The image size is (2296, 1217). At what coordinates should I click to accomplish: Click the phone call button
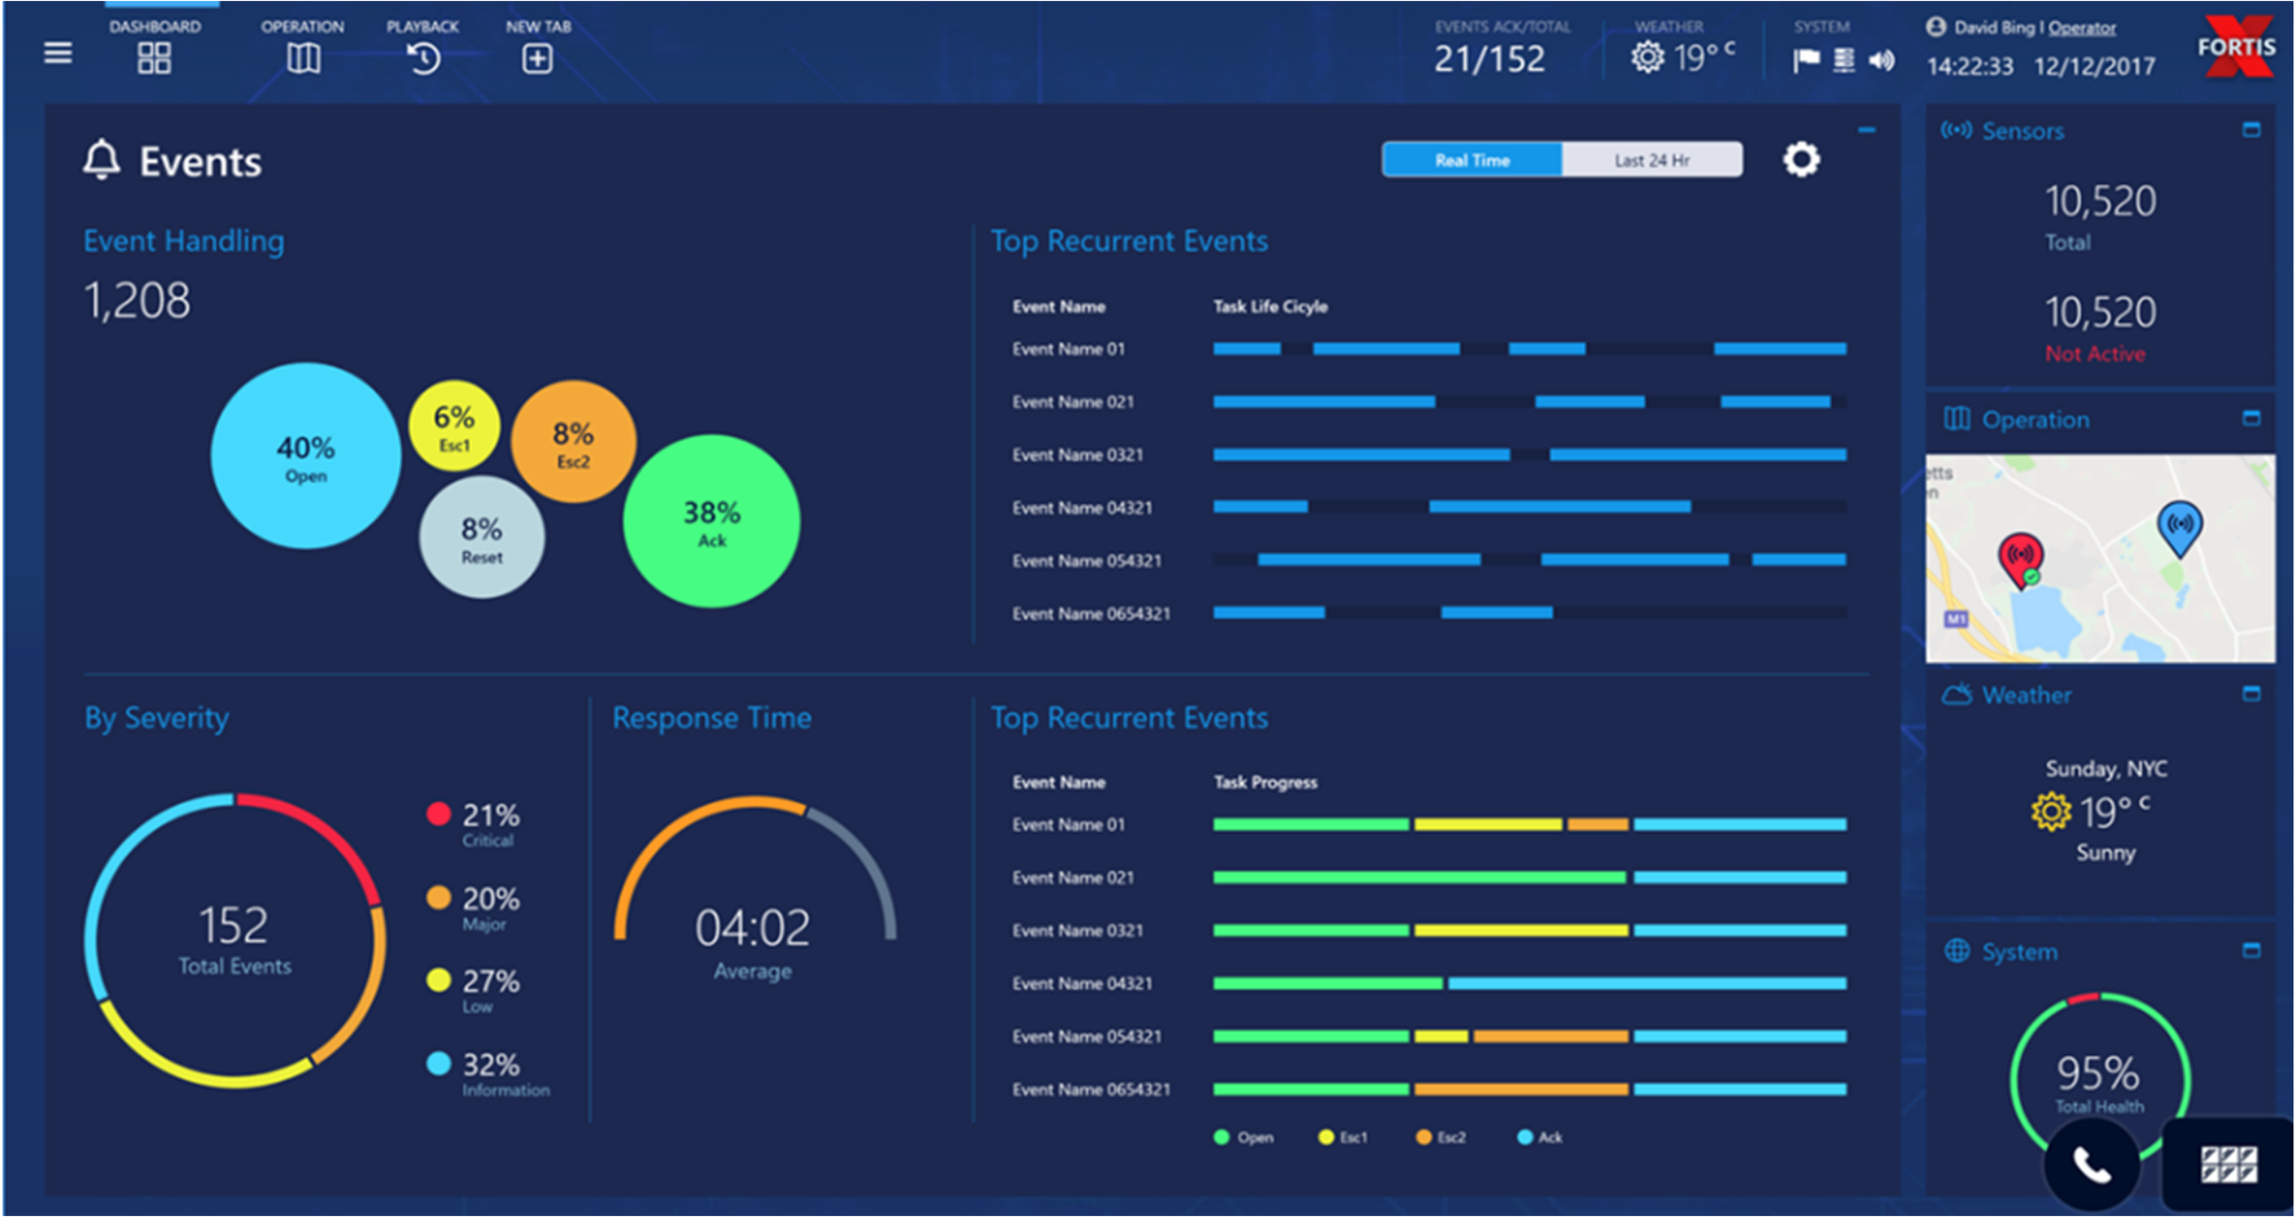(x=2091, y=1164)
